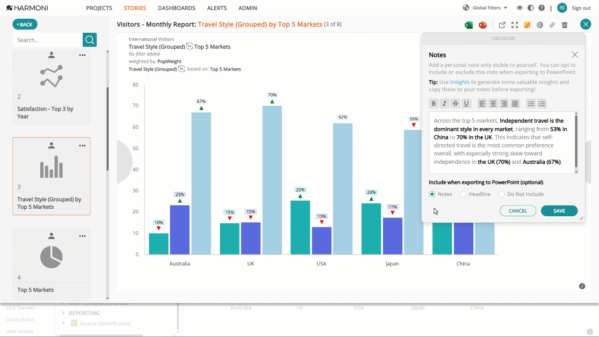
Task: Justify the note text
Action: (515, 104)
